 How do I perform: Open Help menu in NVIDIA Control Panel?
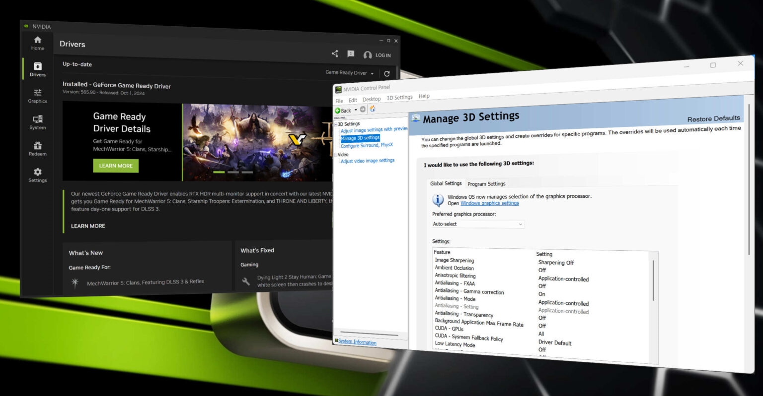424,96
